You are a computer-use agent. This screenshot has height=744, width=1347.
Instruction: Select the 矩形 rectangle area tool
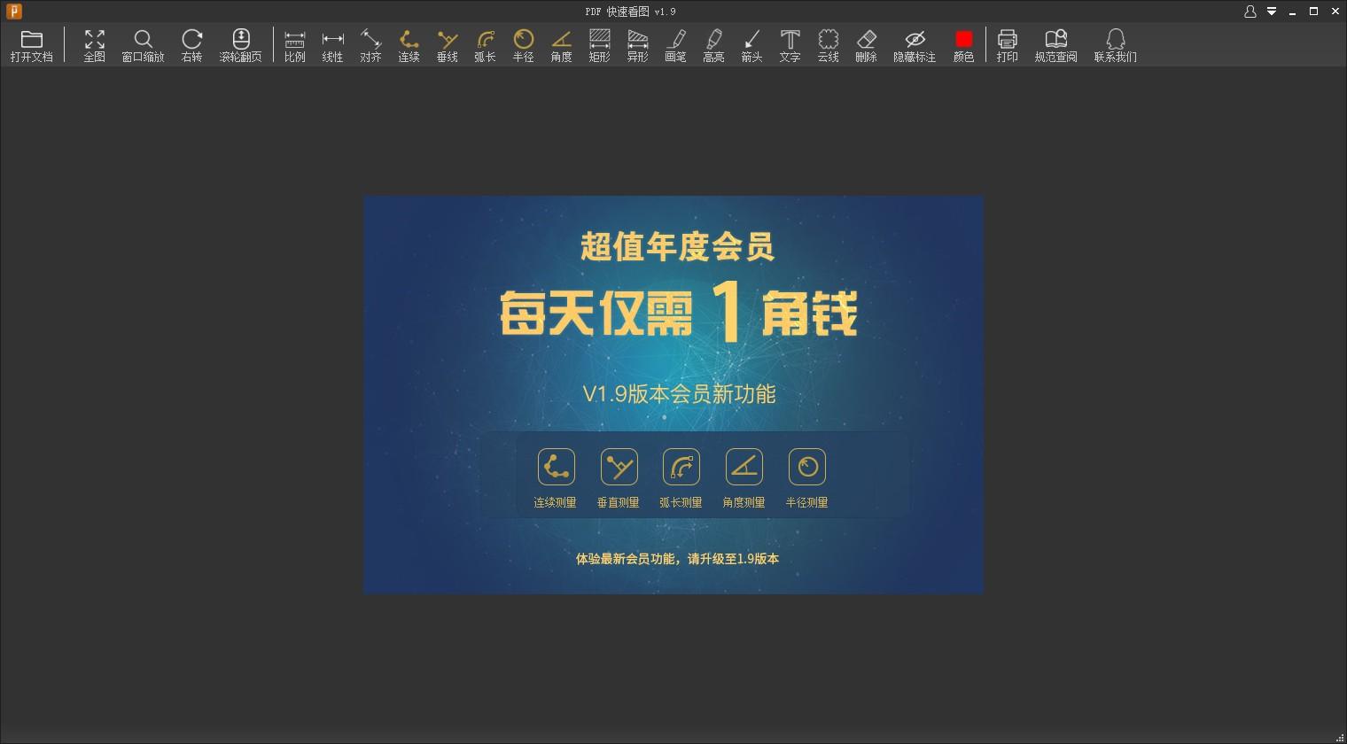tap(600, 46)
